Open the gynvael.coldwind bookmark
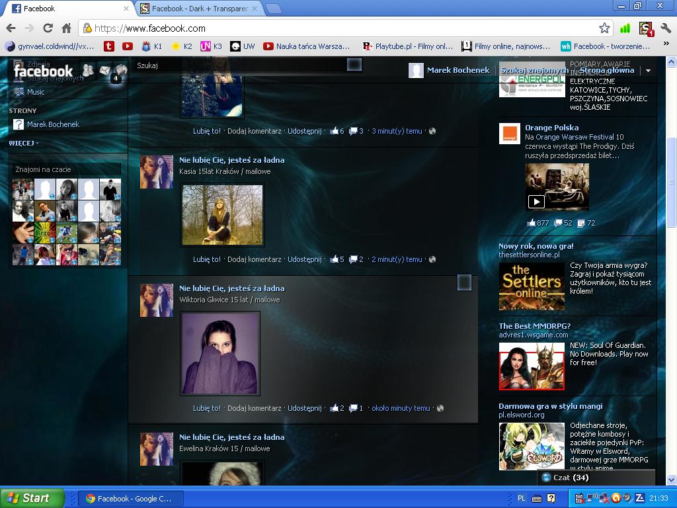 49,46
